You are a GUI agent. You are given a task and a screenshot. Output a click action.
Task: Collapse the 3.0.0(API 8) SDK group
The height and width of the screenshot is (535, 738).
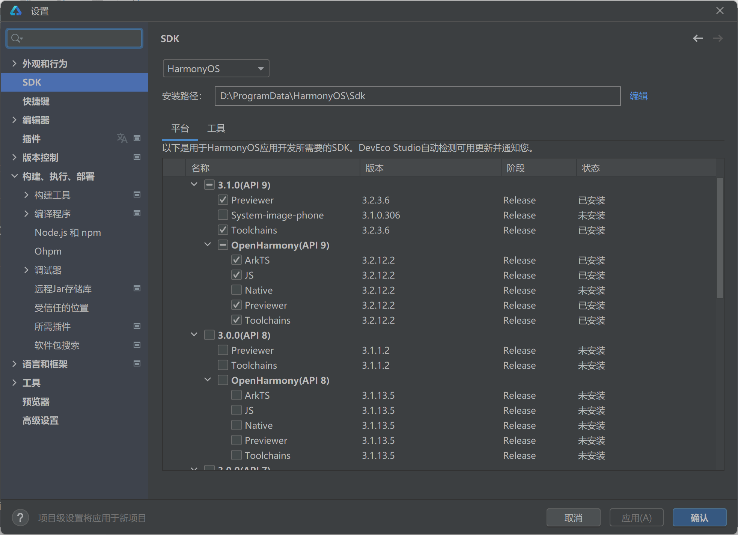tap(194, 335)
